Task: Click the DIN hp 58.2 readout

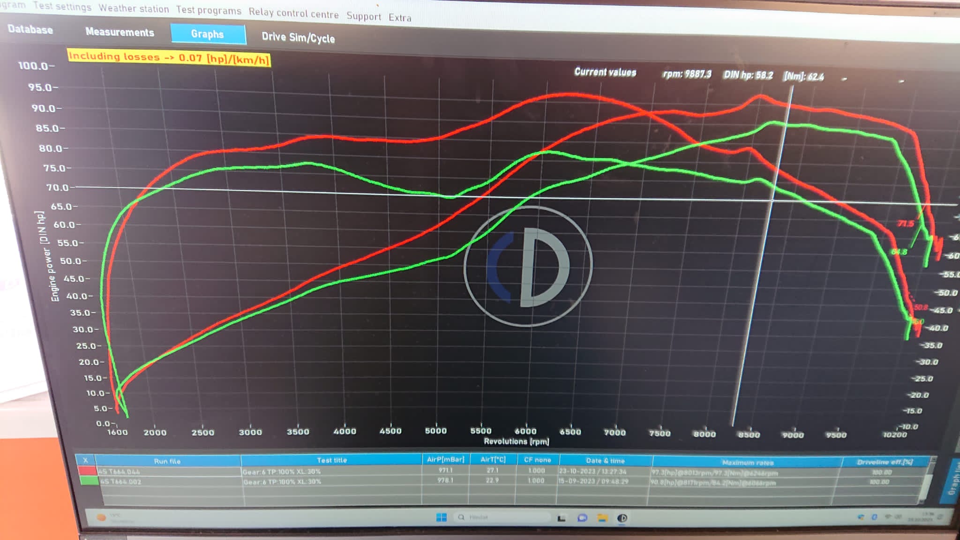Action: tap(748, 75)
